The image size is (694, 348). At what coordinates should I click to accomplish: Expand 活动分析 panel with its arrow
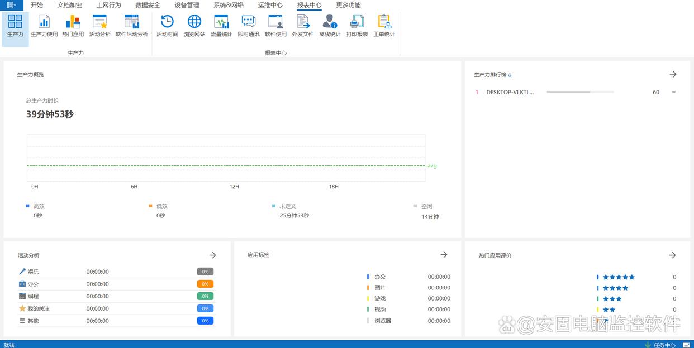click(x=212, y=255)
